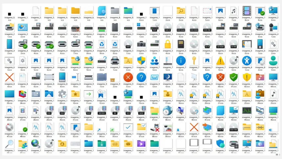Screen dimensions: 282x159
Task: Open the music note file imageres_17.ico
Action: coord(234,11)
